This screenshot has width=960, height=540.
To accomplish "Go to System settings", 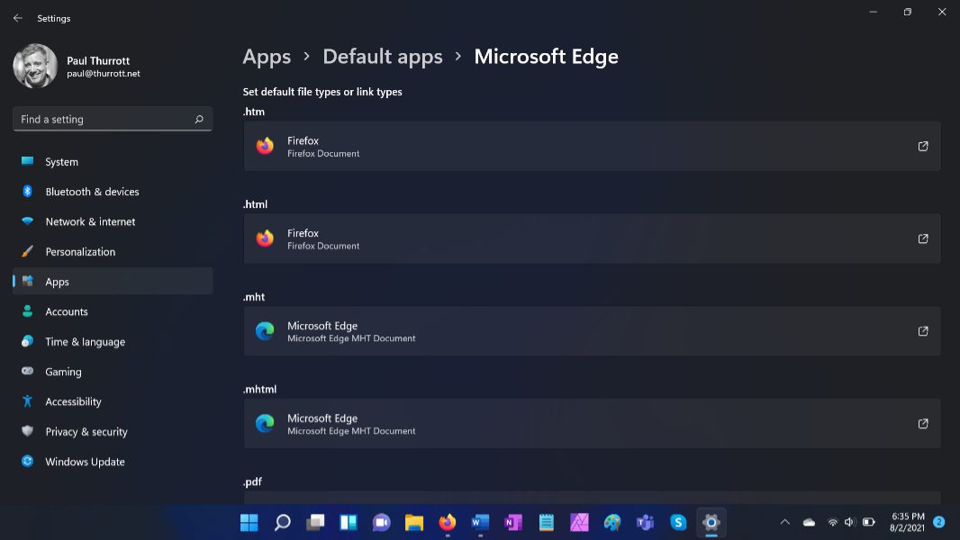I will point(61,162).
